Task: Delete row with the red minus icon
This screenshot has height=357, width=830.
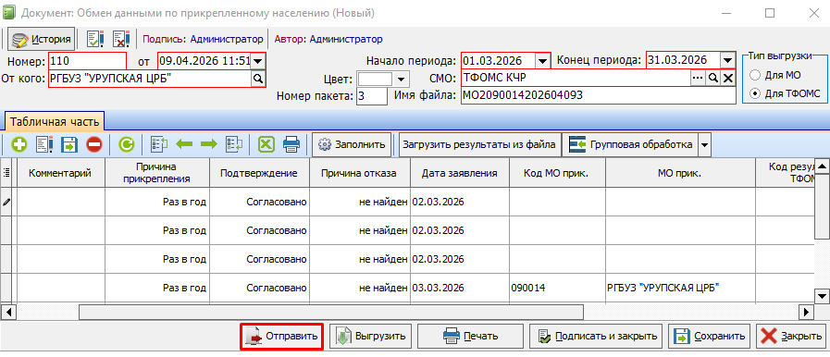Action: coord(93,144)
